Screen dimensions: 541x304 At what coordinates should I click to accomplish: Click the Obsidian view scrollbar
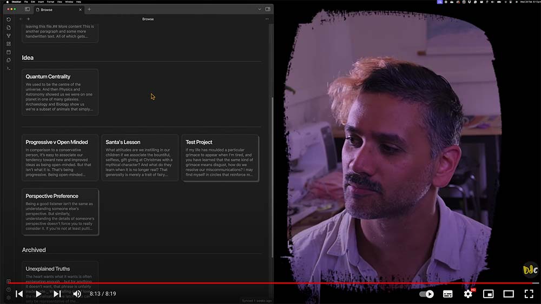point(272,177)
